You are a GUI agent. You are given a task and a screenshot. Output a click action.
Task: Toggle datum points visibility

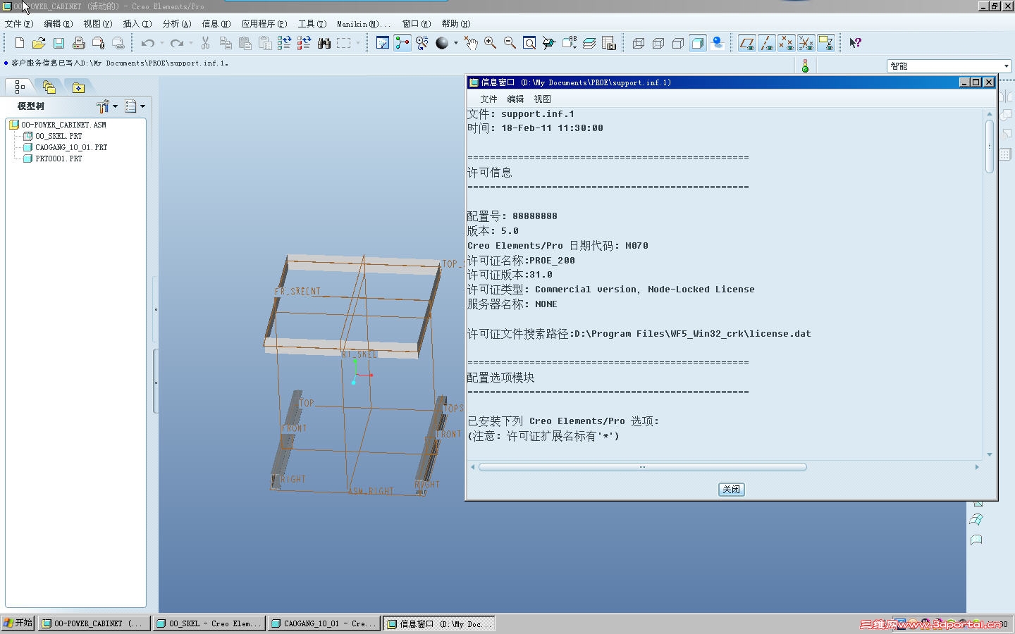coord(787,43)
